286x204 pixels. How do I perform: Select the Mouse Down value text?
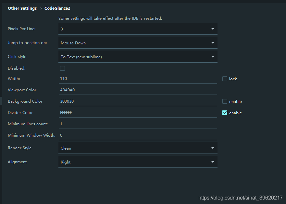[x=73, y=43]
